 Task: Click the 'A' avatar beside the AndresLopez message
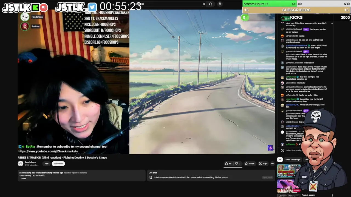coord(282,63)
